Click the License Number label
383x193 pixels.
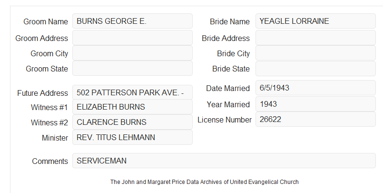225,120
